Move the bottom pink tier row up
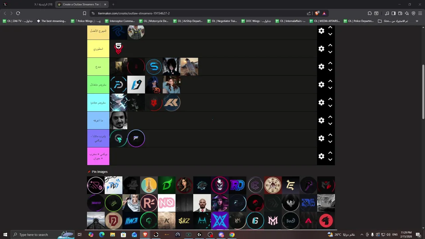425x239 pixels. point(330,153)
